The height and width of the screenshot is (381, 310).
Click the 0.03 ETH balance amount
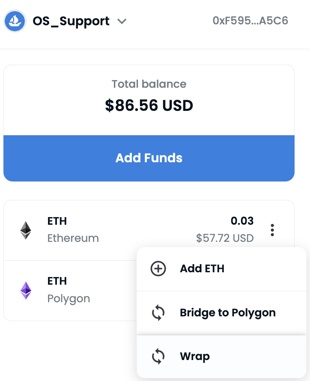[242, 221]
